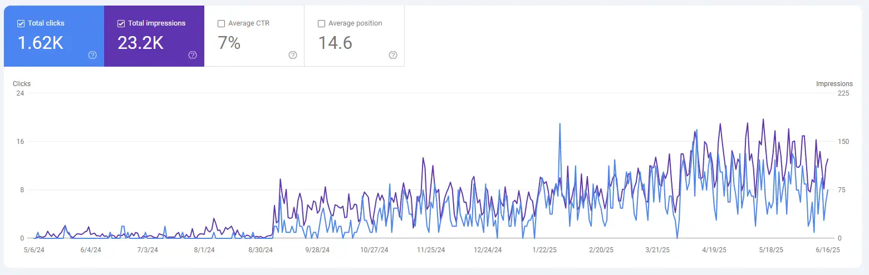Click the 6/16/25 date label
This screenshot has height=275, width=869.
tap(828, 250)
